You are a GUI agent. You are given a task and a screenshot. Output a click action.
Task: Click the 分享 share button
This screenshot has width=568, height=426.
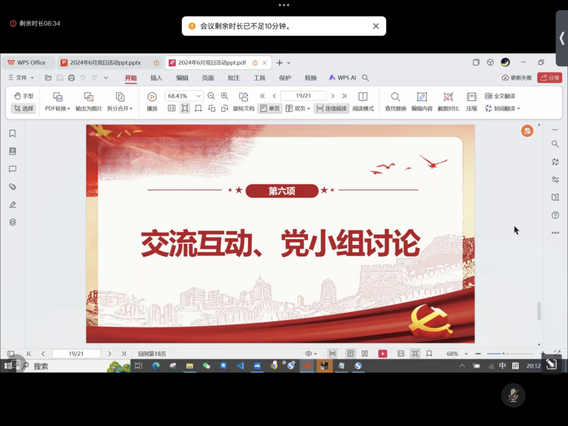pos(550,78)
